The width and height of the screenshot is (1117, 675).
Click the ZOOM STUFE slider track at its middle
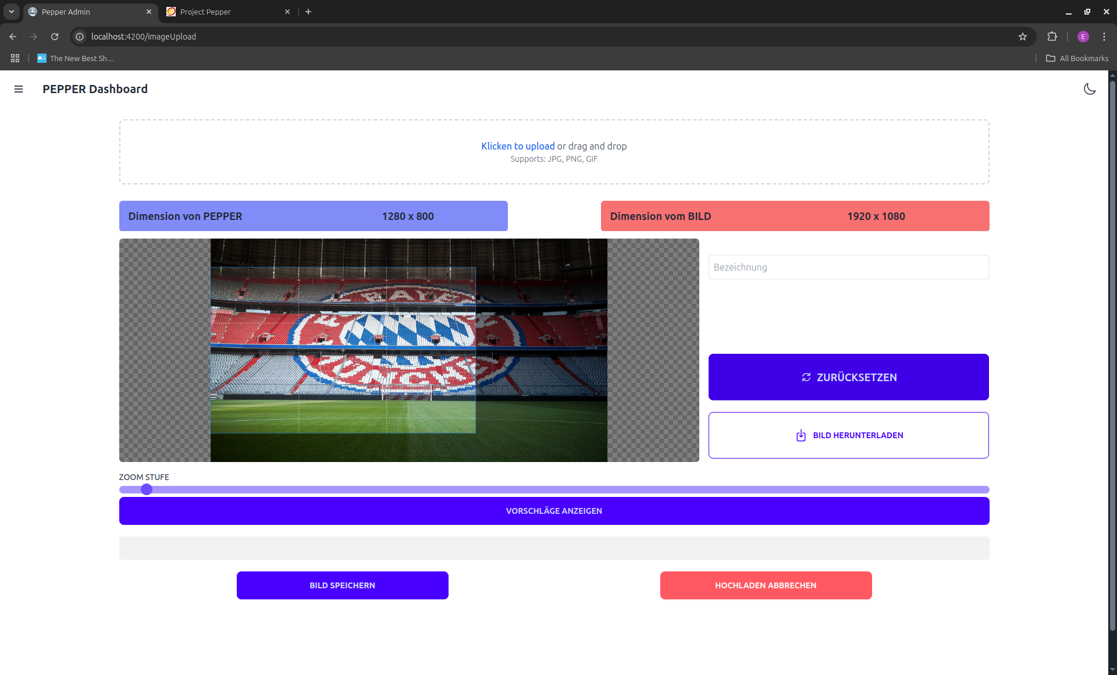tap(554, 489)
